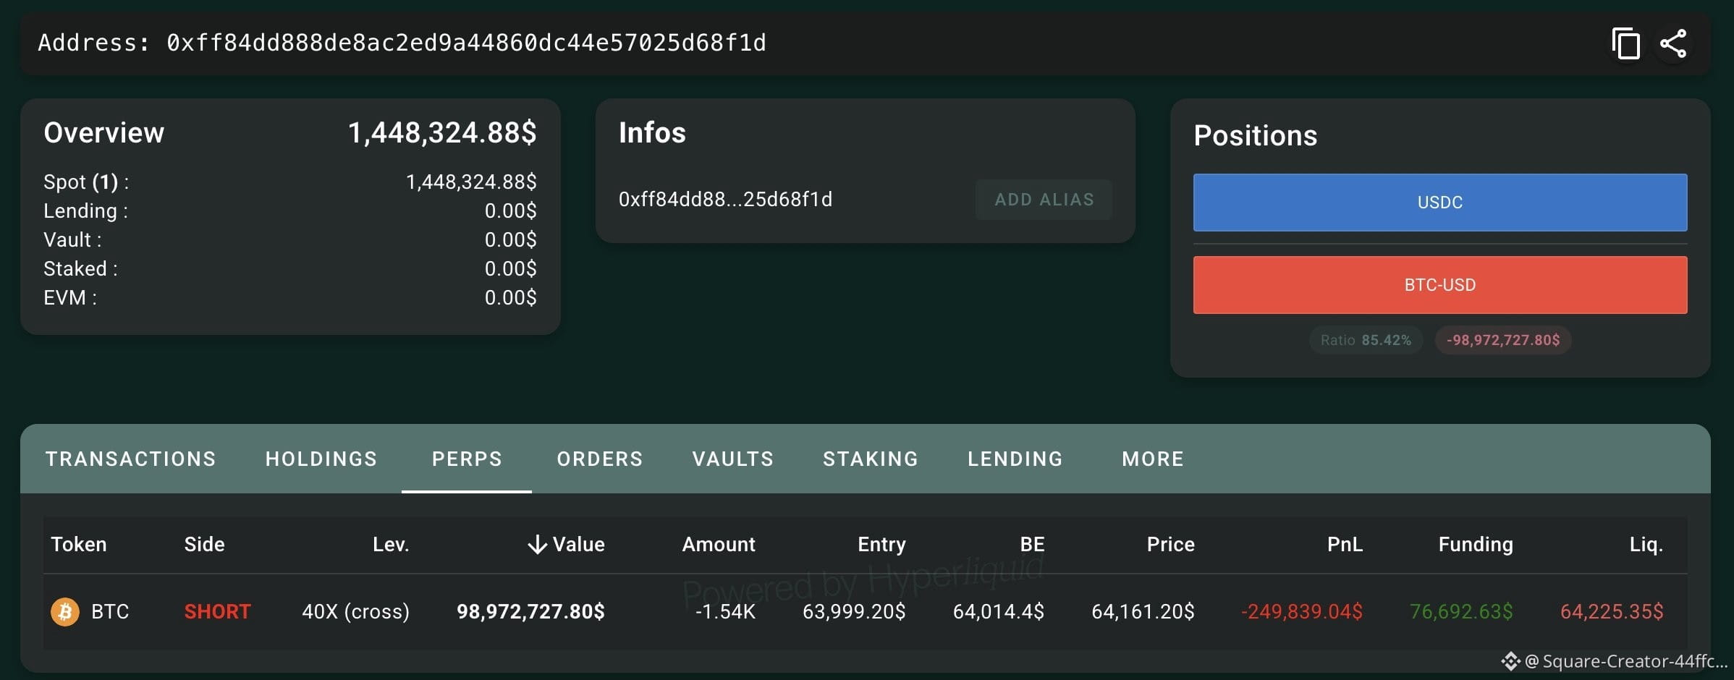Click the Vault : overview row label
Screen dimensions: 1734x680
point(72,239)
